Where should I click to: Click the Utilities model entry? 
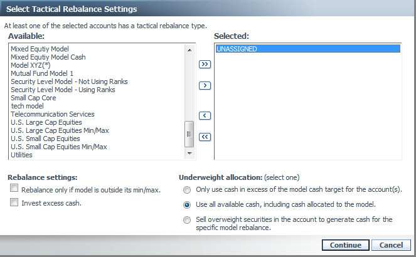(x=21, y=155)
